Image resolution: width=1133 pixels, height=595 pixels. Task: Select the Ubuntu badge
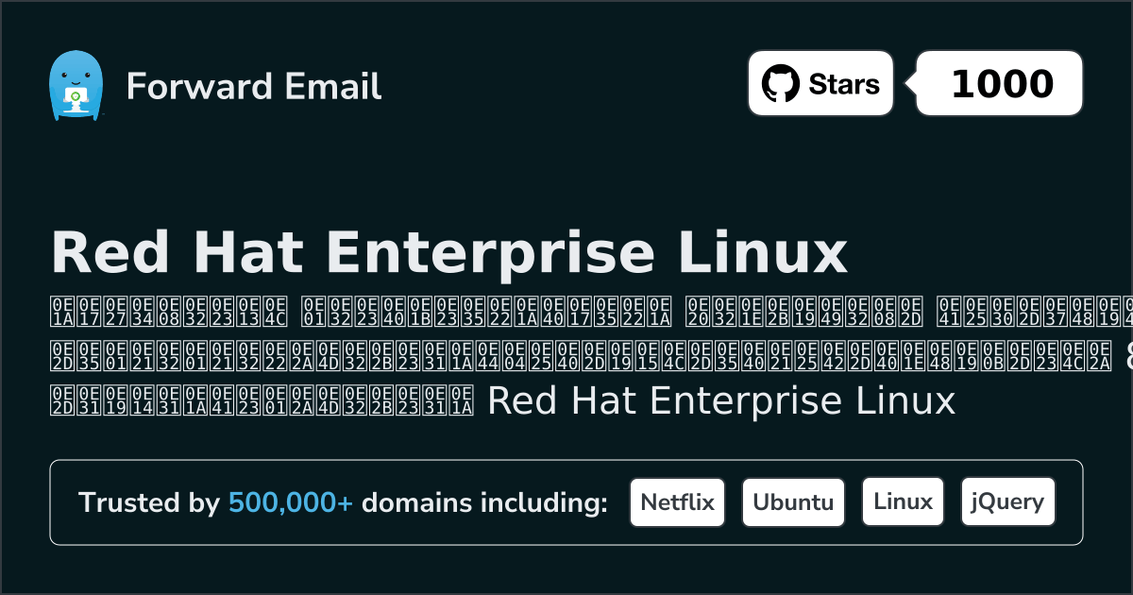pyautogui.click(x=793, y=501)
